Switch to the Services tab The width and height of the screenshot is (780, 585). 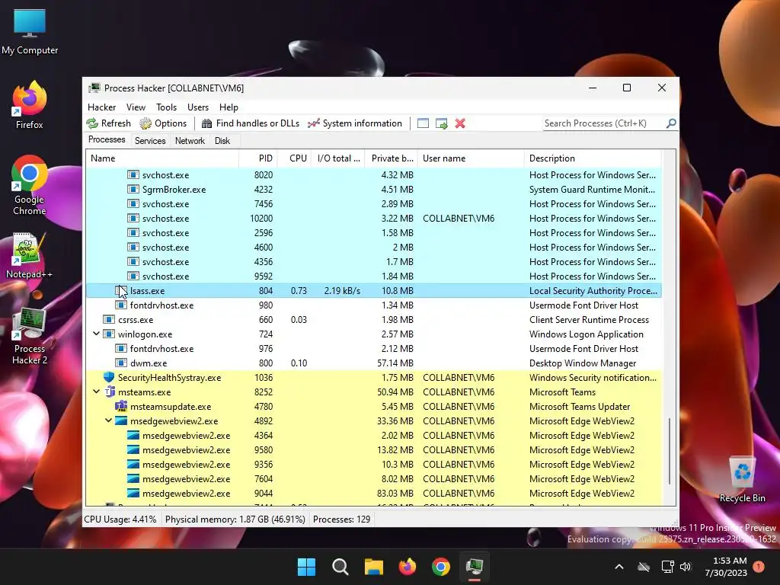pyautogui.click(x=150, y=141)
